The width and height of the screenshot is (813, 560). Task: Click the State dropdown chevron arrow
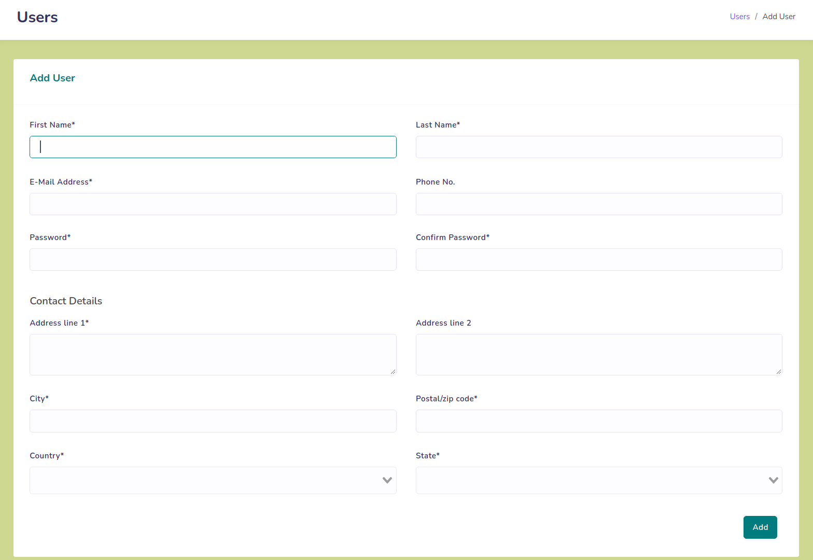click(773, 481)
